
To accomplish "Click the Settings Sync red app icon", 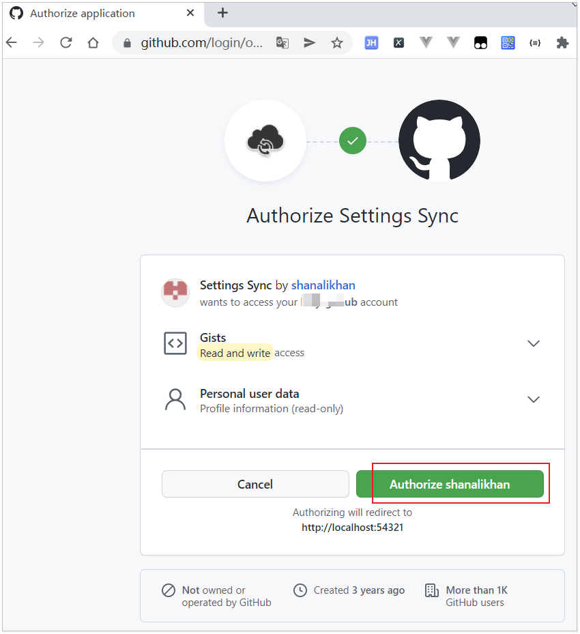I will click(175, 292).
